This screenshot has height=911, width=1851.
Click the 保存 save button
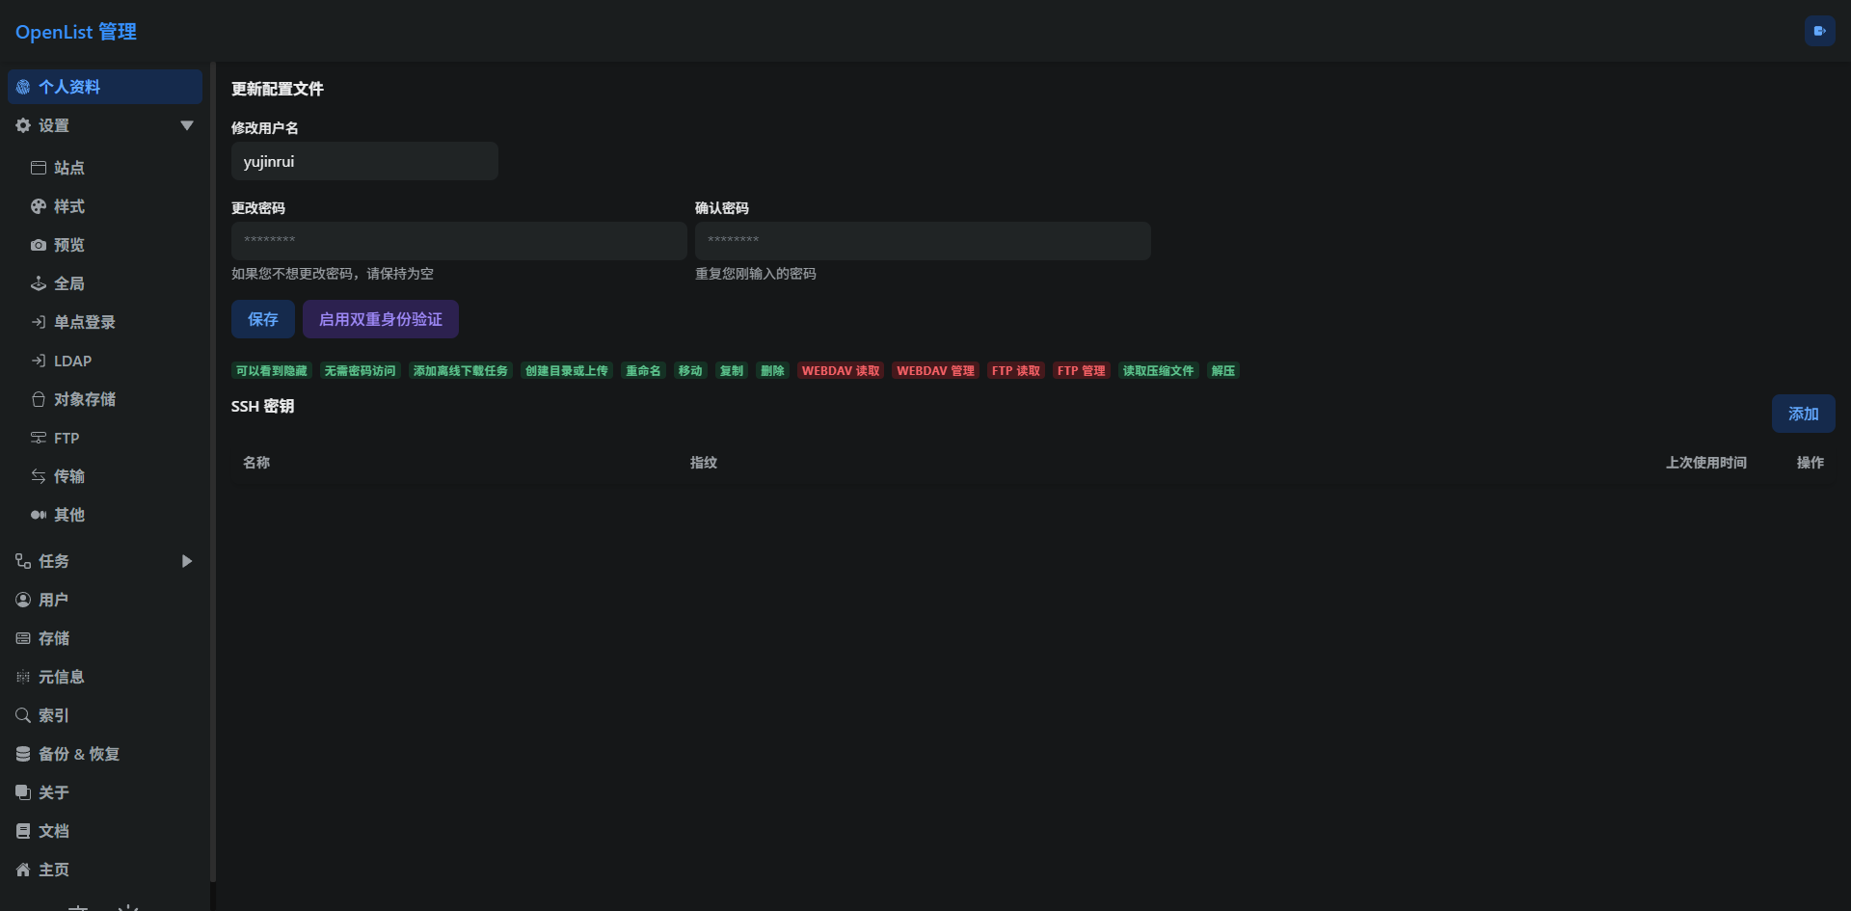(x=262, y=319)
